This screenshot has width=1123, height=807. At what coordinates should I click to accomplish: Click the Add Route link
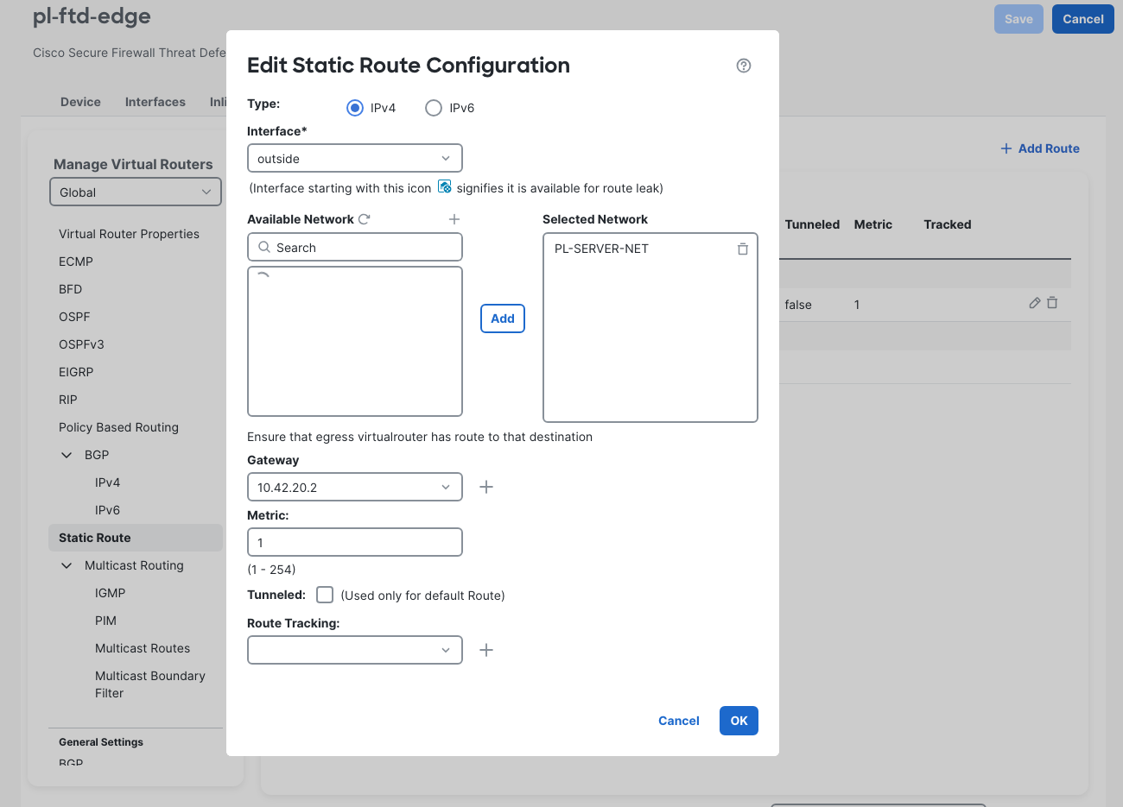(1040, 148)
